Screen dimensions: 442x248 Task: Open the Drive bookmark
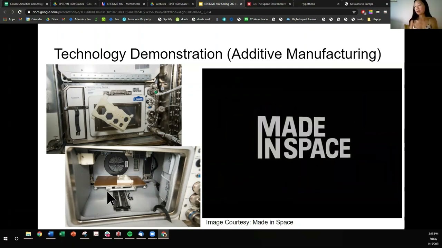[52, 19]
